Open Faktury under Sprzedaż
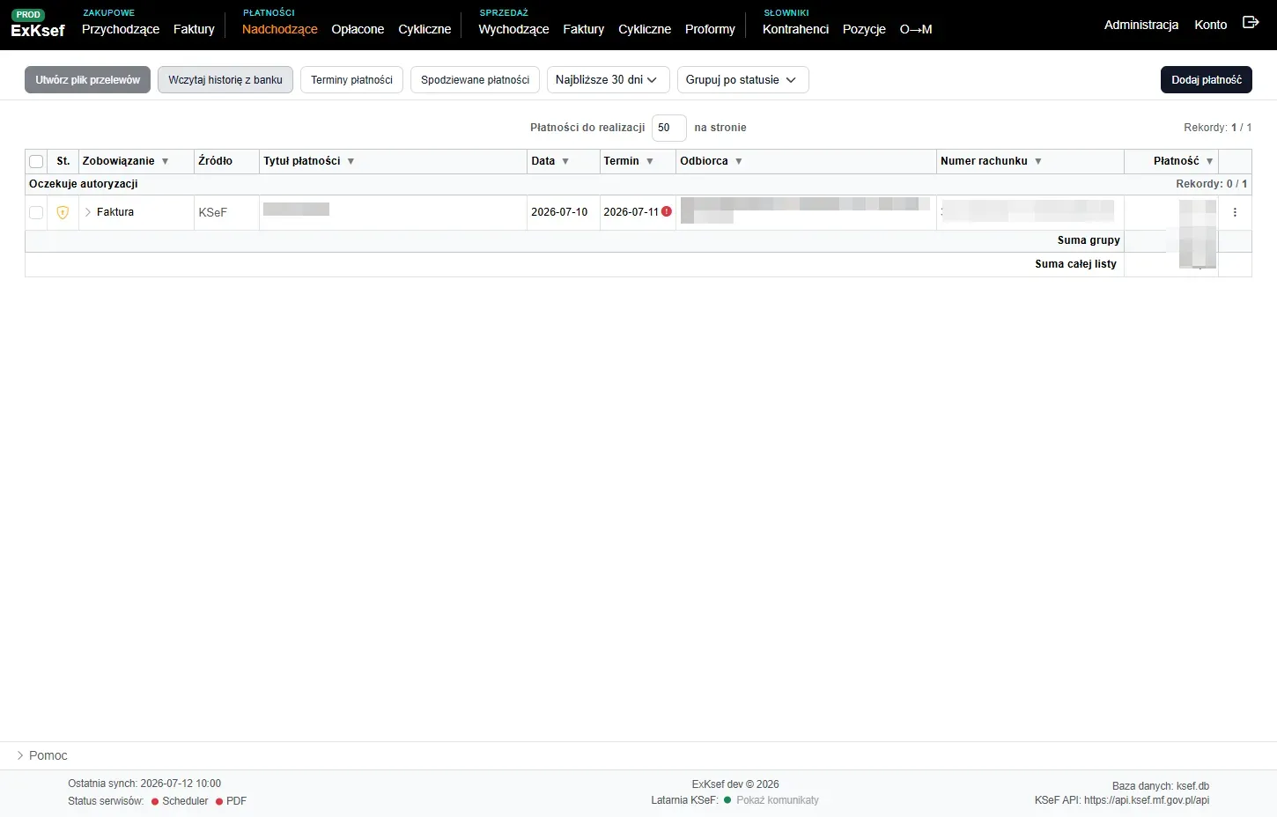 583,29
